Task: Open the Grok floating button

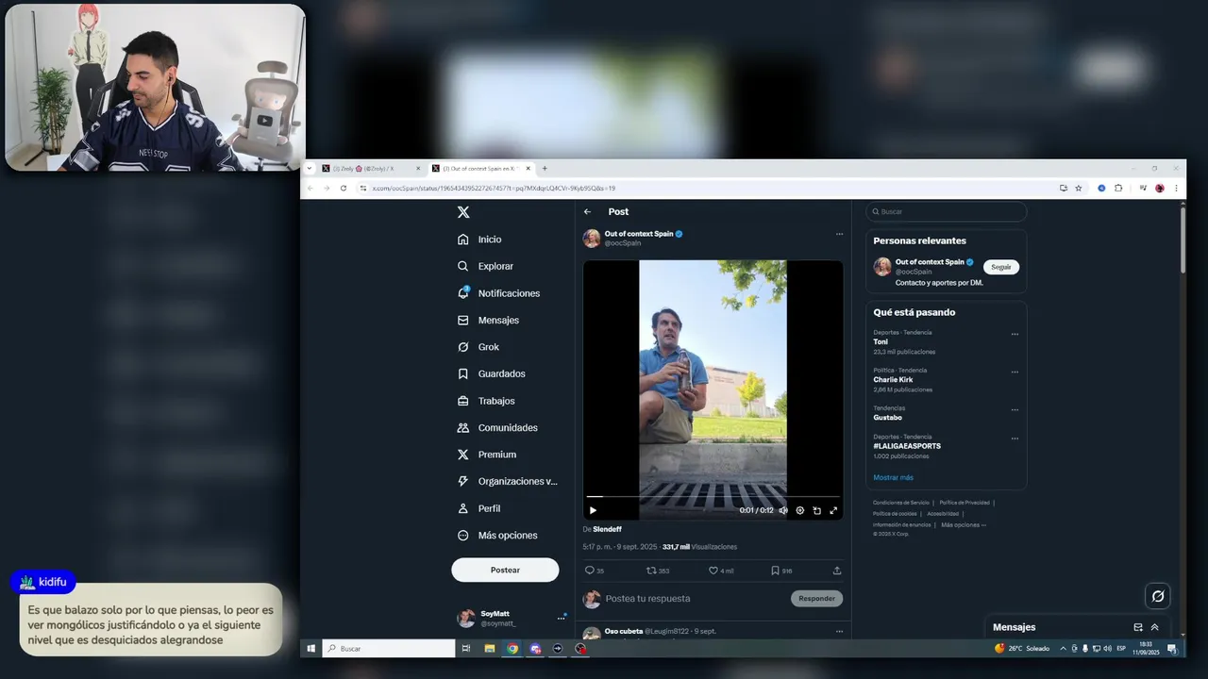Action: point(1158,596)
